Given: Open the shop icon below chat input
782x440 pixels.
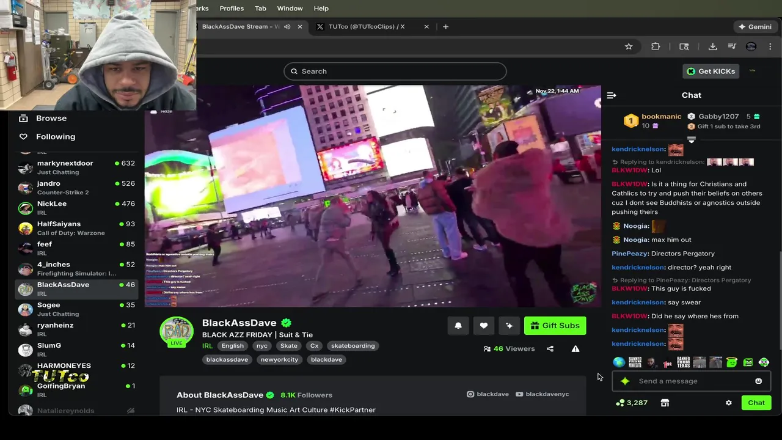Looking at the screenshot, I should click(665, 403).
